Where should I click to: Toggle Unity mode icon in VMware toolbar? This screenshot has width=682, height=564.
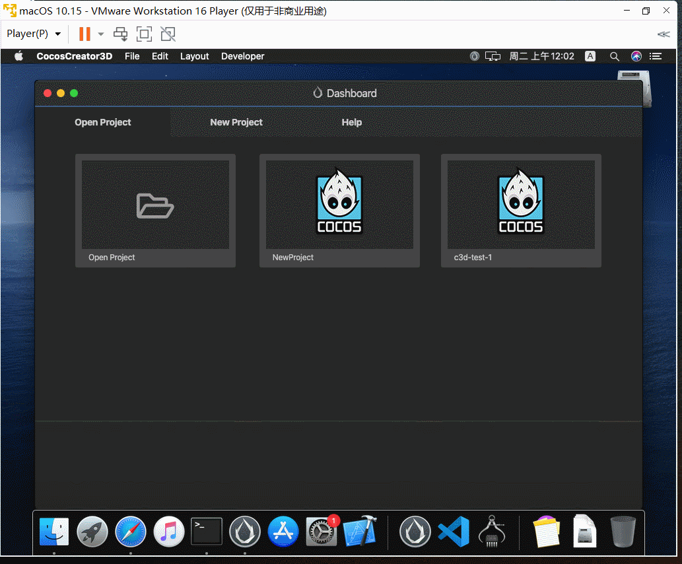(x=168, y=34)
